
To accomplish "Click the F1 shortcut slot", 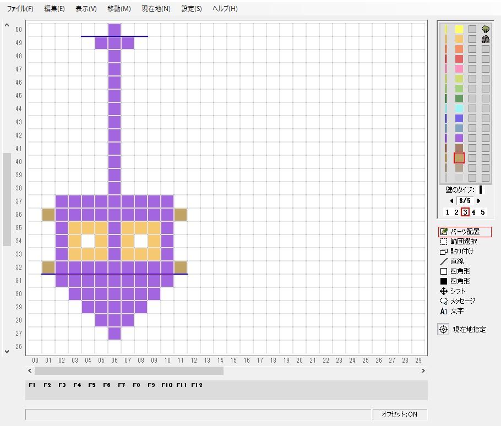I will [x=32, y=385].
